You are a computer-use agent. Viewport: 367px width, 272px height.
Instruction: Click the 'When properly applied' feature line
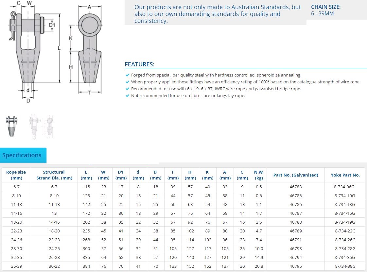(246, 82)
